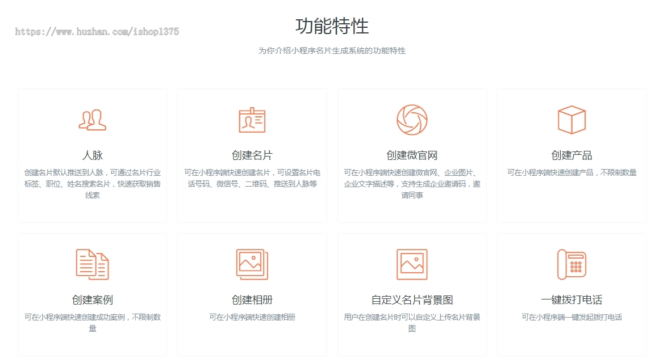Click the 一键拨打电话 telephone icon
The height and width of the screenshot is (363, 667).
tap(572, 264)
